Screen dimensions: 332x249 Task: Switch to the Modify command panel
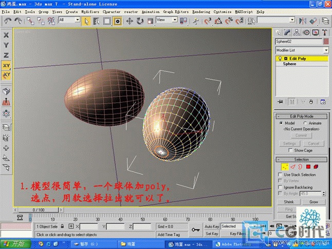287,32
